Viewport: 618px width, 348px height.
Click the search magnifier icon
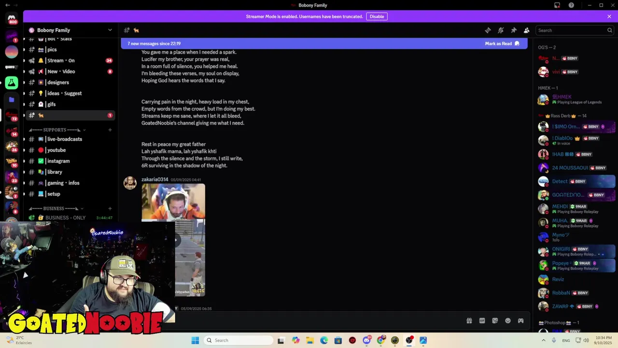(609, 30)
